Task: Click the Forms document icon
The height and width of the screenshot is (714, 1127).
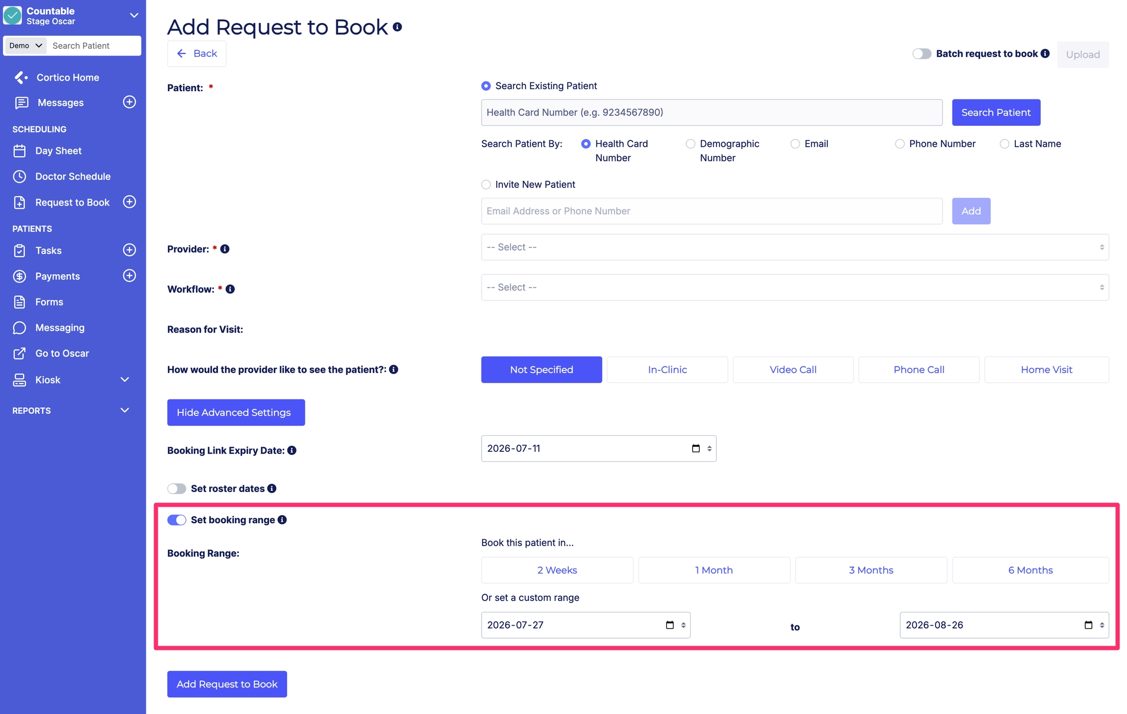Action: pos(20,302)
